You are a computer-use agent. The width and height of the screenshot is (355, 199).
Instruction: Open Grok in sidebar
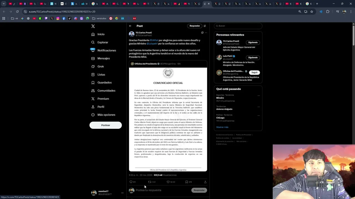[97, 66]
